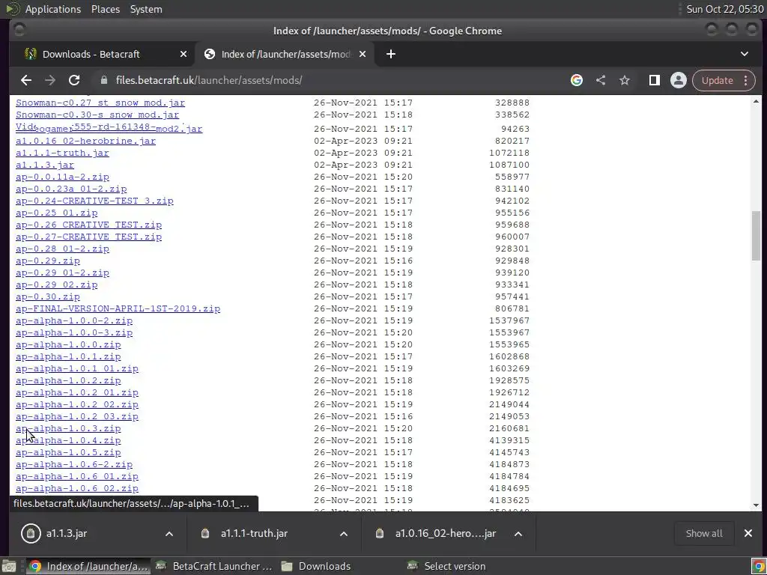Expand options for a1.1.3.jar download

point(169,533)
